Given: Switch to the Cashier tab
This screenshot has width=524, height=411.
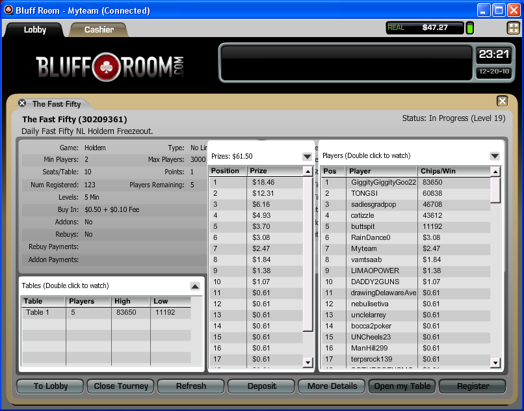Looking at the screenshot, I should click(99, 30).
